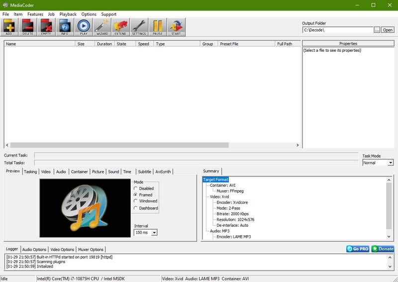
Task: Open the Features menu
Action: (x=35, y=14)
